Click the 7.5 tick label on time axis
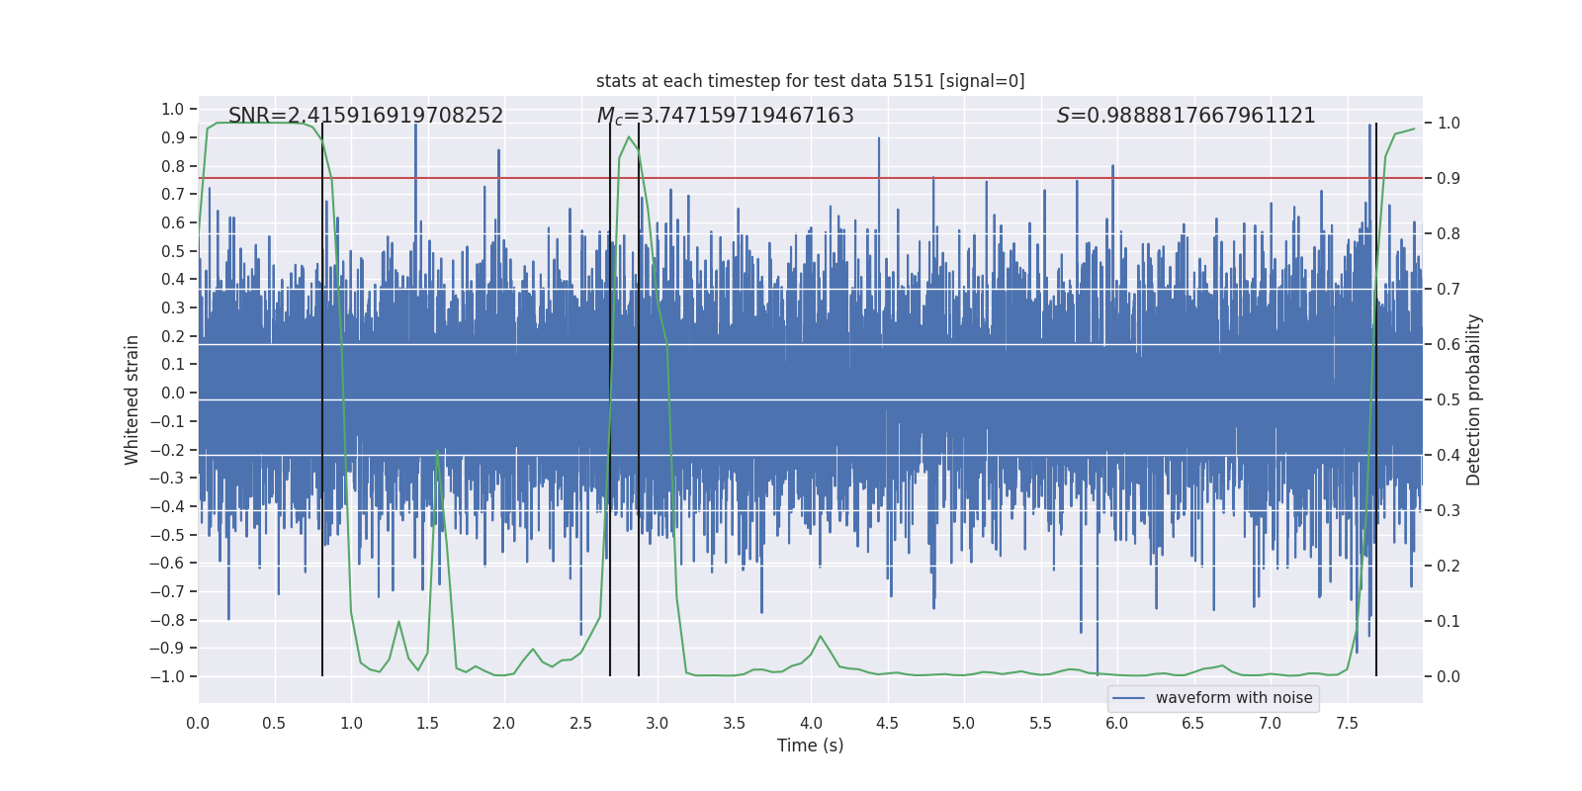Viewport: 1582px width, 791px height. (x=1347, y=723)
